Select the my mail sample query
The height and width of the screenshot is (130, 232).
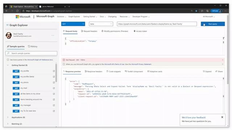(x=24, y=88)
